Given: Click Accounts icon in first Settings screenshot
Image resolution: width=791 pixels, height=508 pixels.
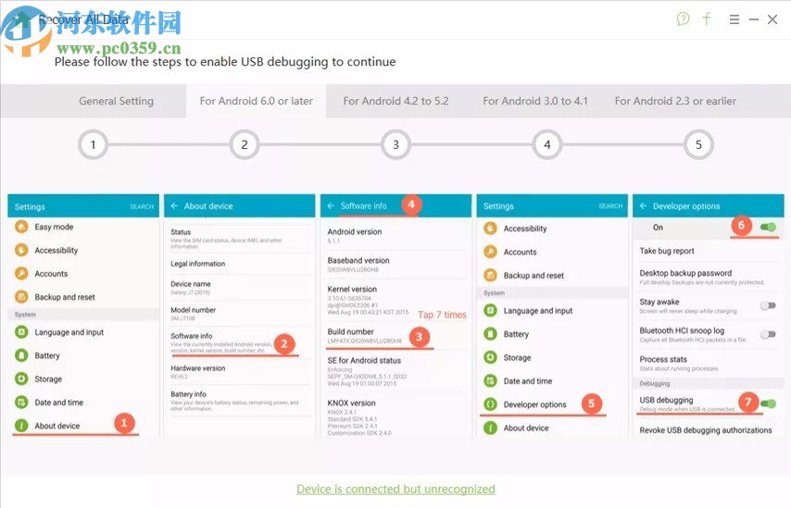Looking at the screenshot, I should click(21, 274).
